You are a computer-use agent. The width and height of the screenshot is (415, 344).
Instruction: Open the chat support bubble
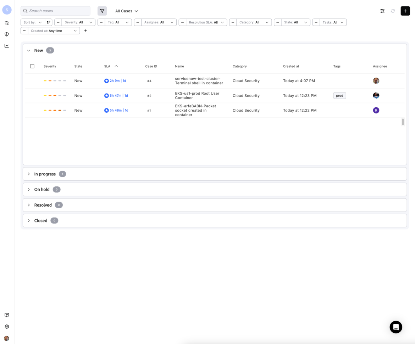pos(396,327)
